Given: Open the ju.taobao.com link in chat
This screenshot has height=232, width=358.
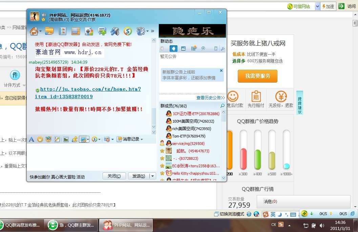Looking at the screenshot, I should click(x=88, y=93).
